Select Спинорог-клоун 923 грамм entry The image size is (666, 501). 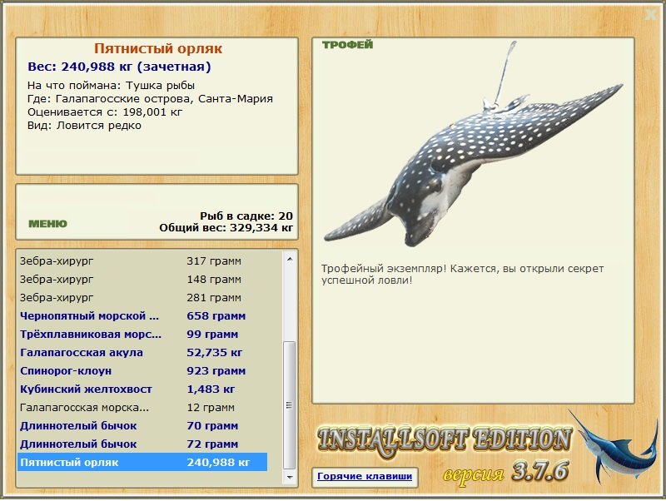click(142, 371)
